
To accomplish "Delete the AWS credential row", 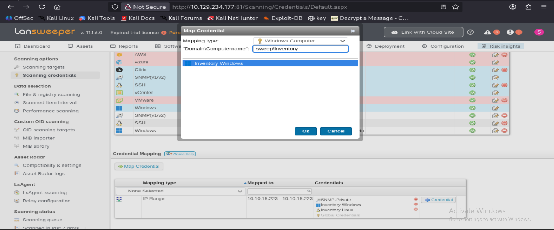I will coord(505,55).
